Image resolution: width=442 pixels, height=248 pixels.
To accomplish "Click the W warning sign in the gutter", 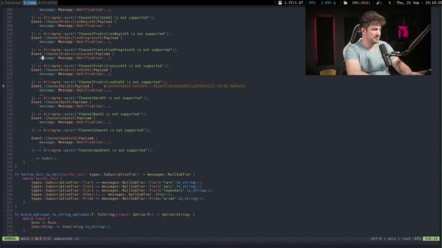I will 3,86.
